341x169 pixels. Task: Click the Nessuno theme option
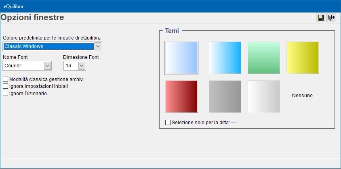[302, 96]
